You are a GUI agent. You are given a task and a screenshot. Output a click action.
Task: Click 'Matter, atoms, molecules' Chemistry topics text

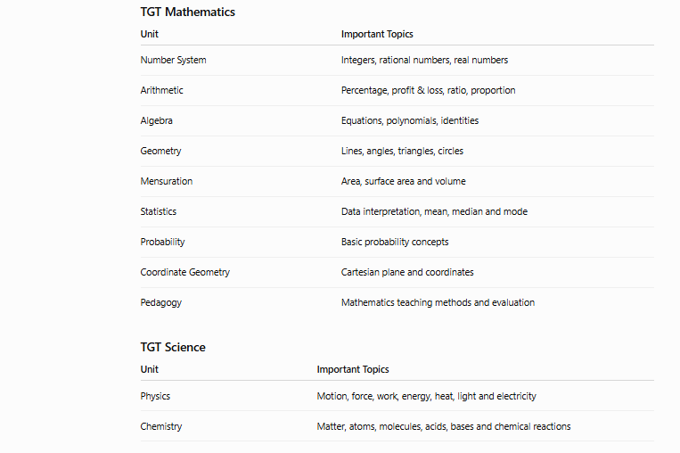[443, 426]
